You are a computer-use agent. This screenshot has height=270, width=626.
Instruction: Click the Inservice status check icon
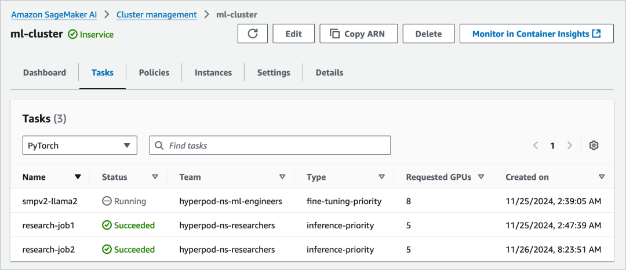pos(72,35)
